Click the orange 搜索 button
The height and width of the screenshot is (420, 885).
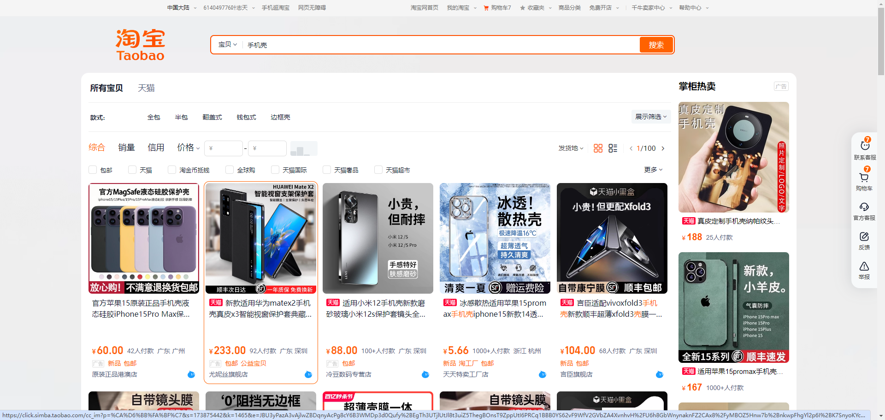coord(656,45)
